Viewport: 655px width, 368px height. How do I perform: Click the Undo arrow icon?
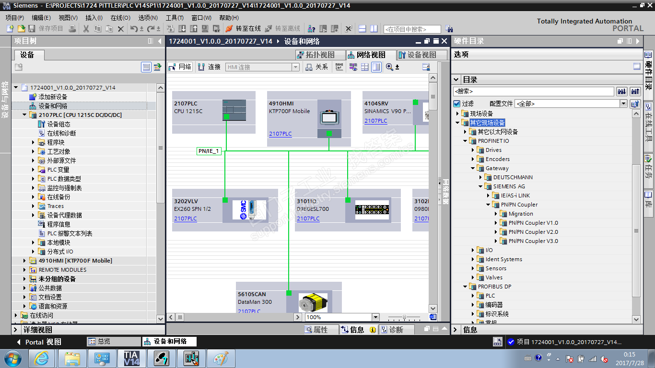click(134, 29)
